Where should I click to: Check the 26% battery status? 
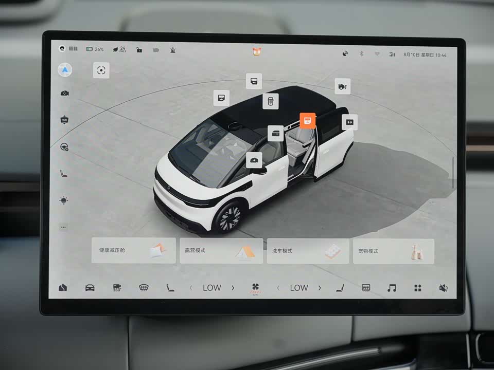95,49
